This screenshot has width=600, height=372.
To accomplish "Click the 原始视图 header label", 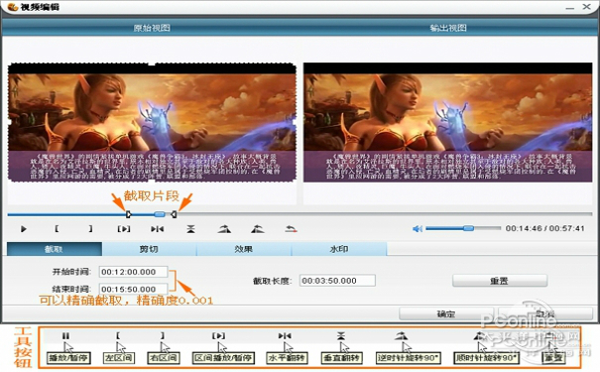I will [152, 28].
